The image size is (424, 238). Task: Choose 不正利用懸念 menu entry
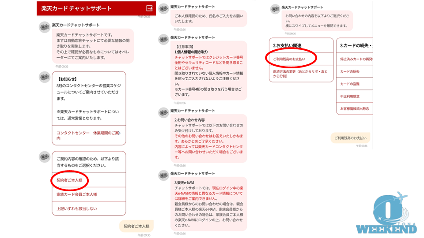(355, 97)
